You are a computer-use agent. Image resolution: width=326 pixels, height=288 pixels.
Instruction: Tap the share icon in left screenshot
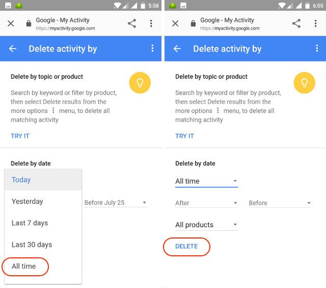tap(132, 23)
